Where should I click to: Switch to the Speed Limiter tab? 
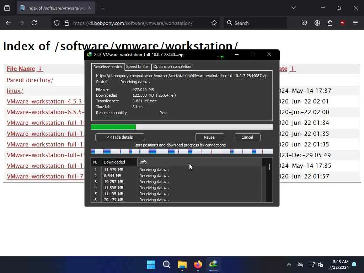pyautogui.click(x=138, y=66)
